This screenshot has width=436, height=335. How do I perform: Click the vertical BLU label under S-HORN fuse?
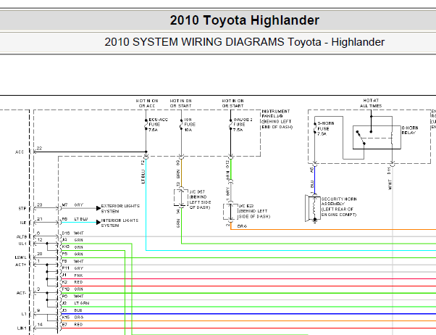(x=311, y=184)
